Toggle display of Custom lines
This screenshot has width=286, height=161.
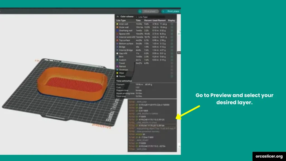[172, 60]
